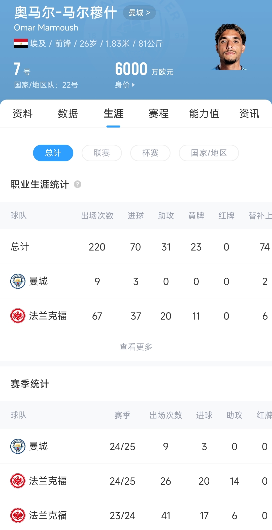Open the 赛程 tab
Viewport: 272px width, 530px height.
(x=159, y=114)
